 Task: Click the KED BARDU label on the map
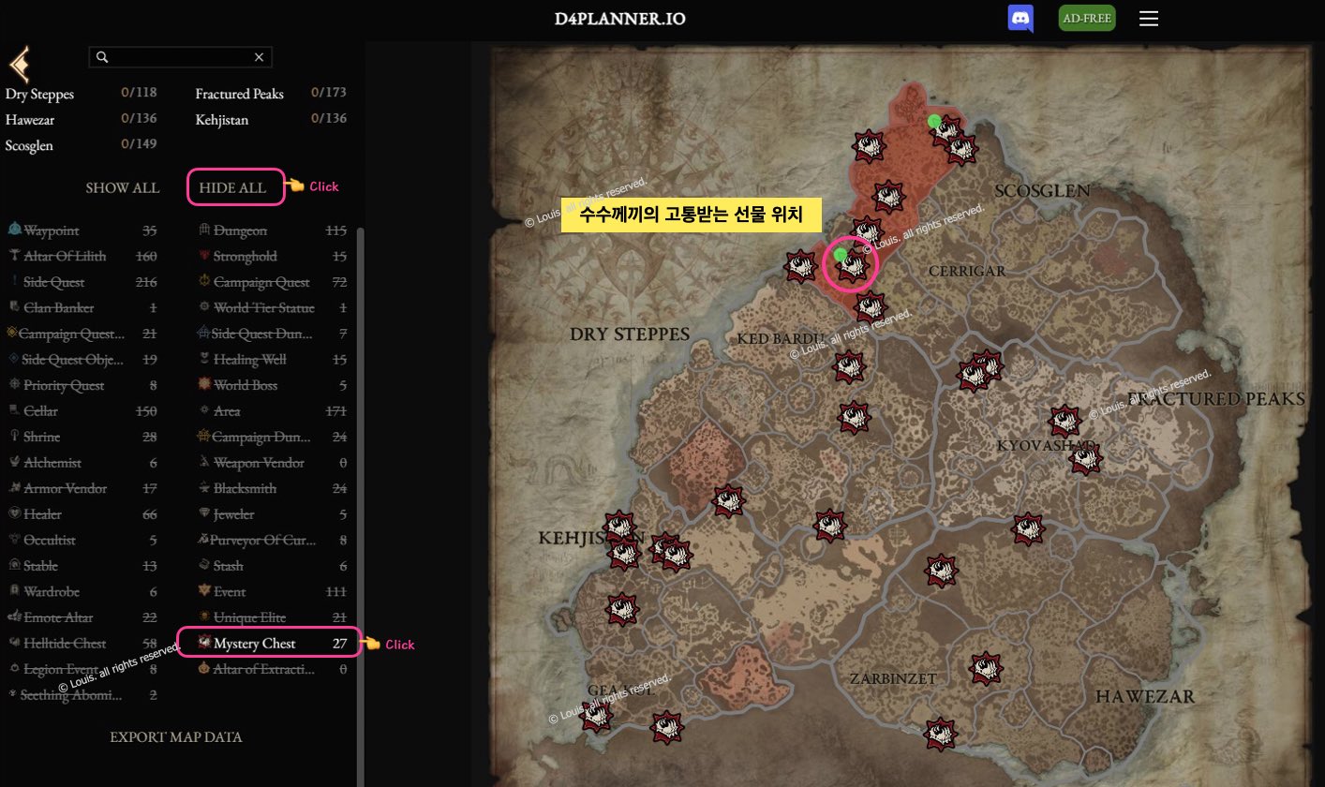click(x=781, y=337)
